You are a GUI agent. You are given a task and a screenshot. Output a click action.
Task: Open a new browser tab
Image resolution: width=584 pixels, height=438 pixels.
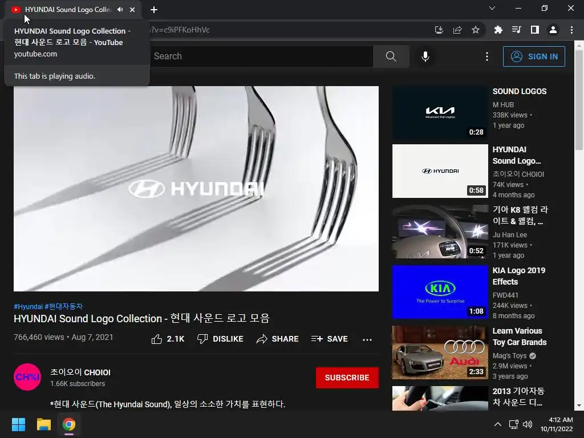coord(154,10)
